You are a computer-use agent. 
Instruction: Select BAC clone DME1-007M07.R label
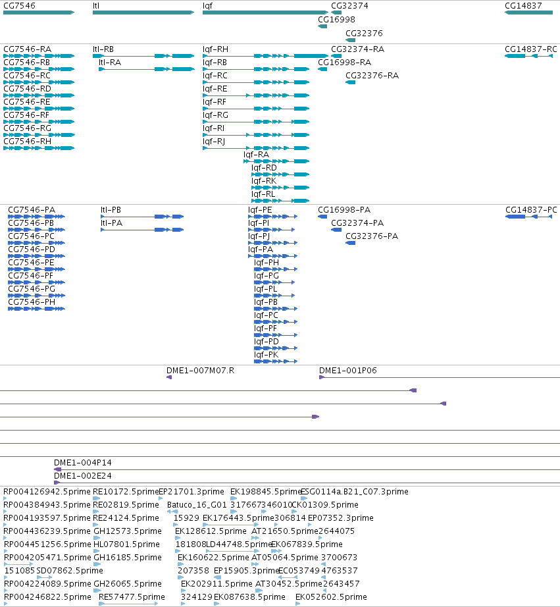pyautogui.click(x=200, y=371)
